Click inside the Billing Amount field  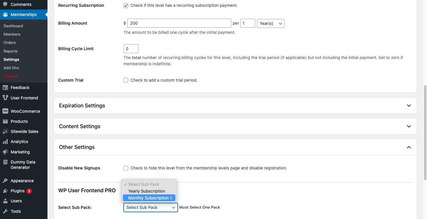pos(179,23)
